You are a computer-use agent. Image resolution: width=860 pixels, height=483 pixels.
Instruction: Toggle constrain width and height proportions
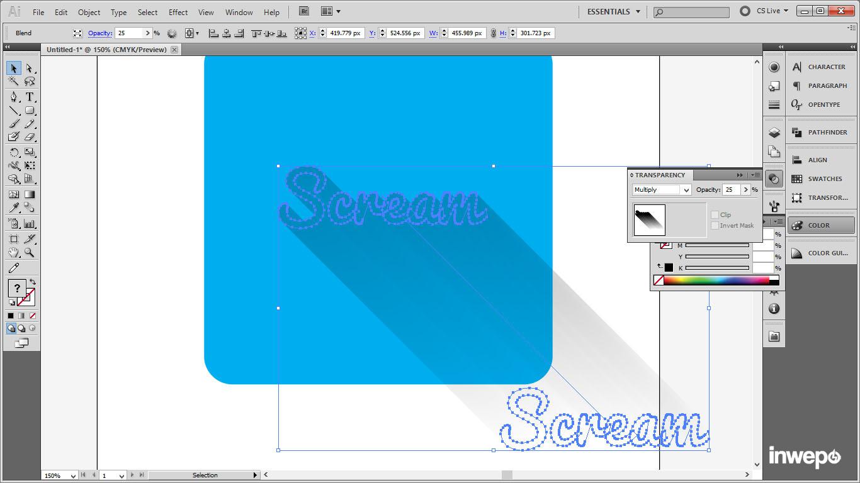coord(493,33)
